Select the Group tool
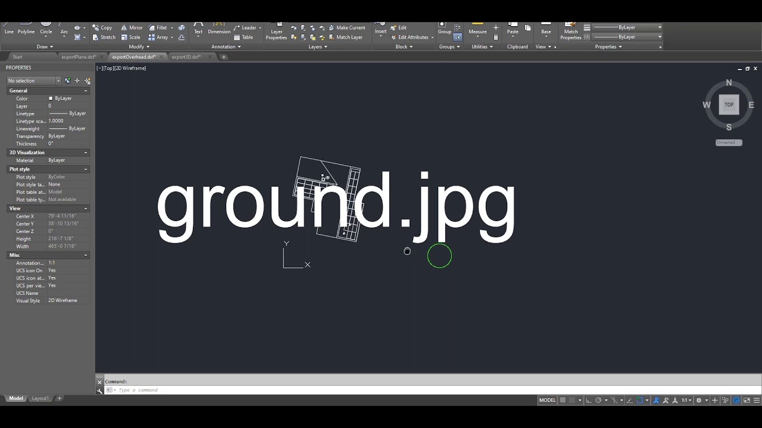This screenshot has width=762, height=428. (x=445, y=29)
